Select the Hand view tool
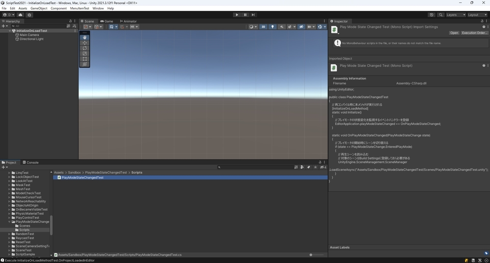The height and width of the screenshot is (263, 490). tap(85, 38)
